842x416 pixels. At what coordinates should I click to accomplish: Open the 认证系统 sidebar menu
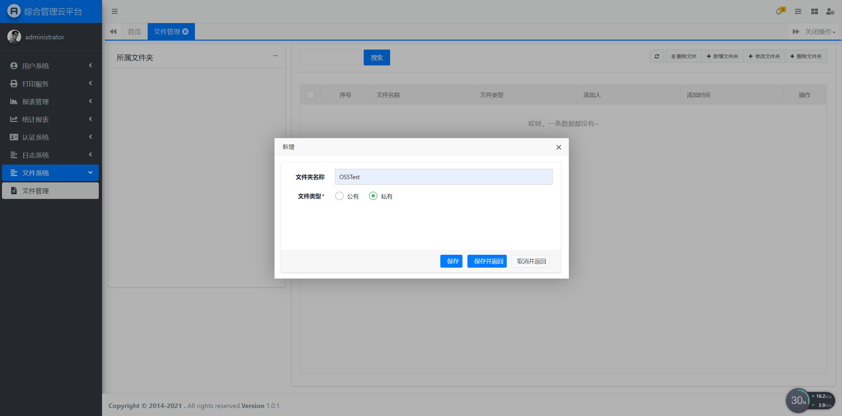[x=50, y=137]
